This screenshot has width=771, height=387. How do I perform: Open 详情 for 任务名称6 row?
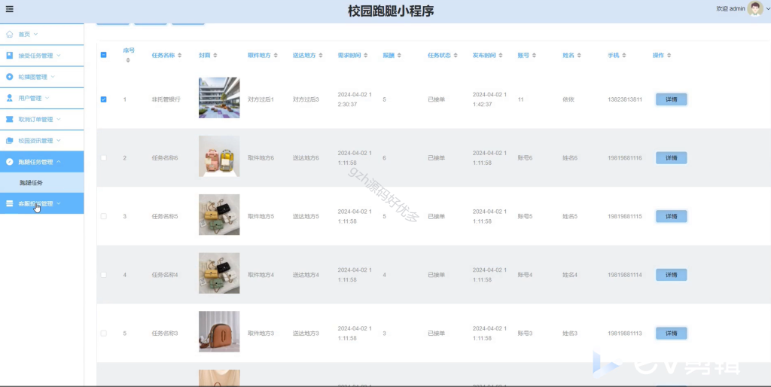pos(671,158)
